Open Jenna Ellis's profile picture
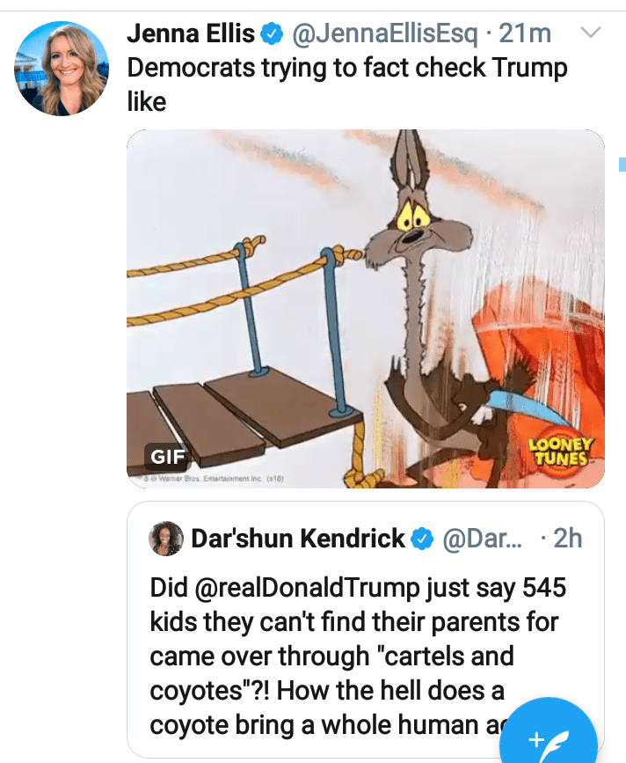 (60, 70)
